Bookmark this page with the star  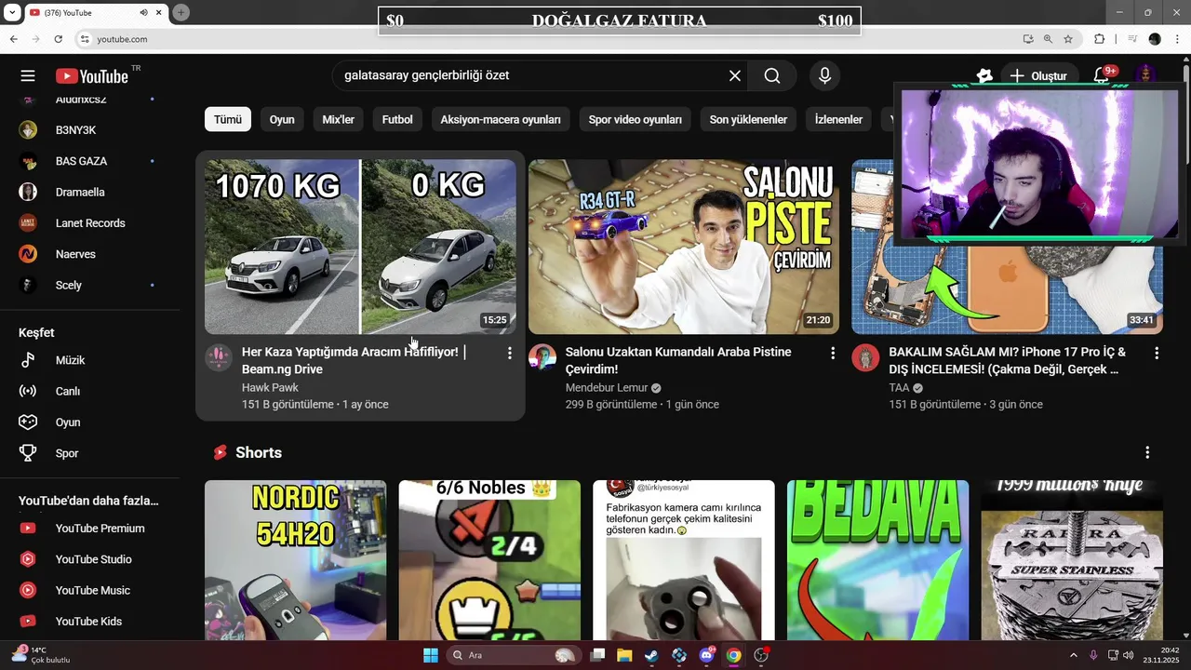[1068, 39]
